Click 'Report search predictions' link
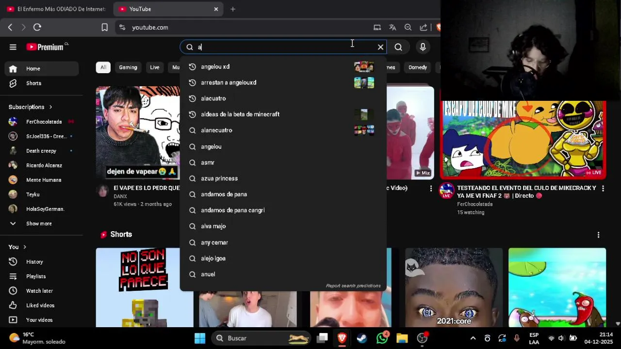Image resolution: width=621 pixels, height=349 pixels. click(x=353, y=286)
